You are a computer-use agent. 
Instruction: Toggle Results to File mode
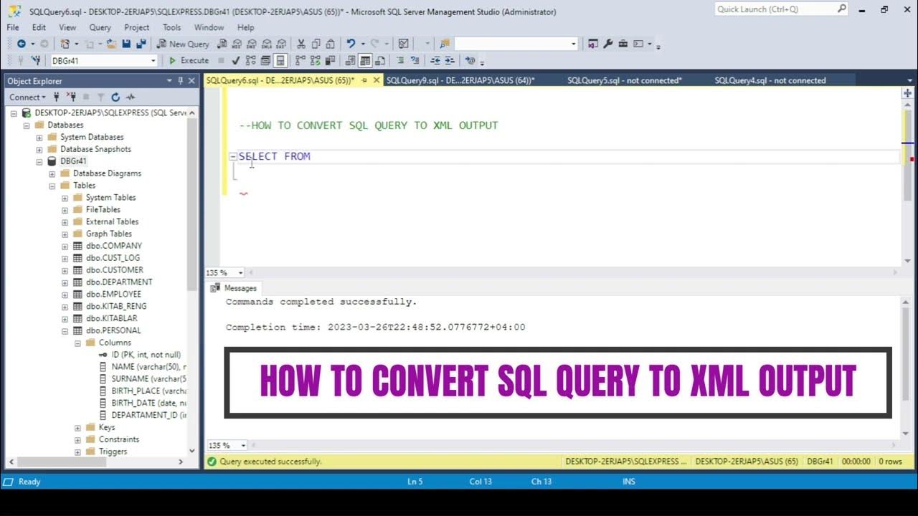[380, 60]
